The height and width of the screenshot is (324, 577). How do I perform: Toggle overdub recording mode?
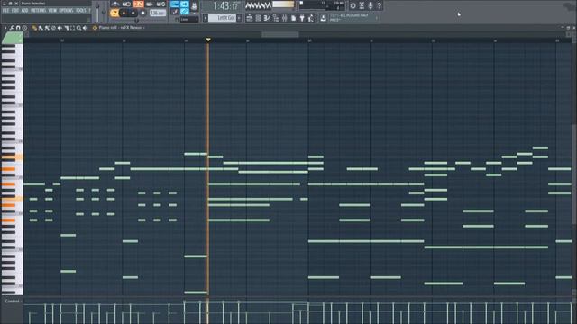pos(150,4)
